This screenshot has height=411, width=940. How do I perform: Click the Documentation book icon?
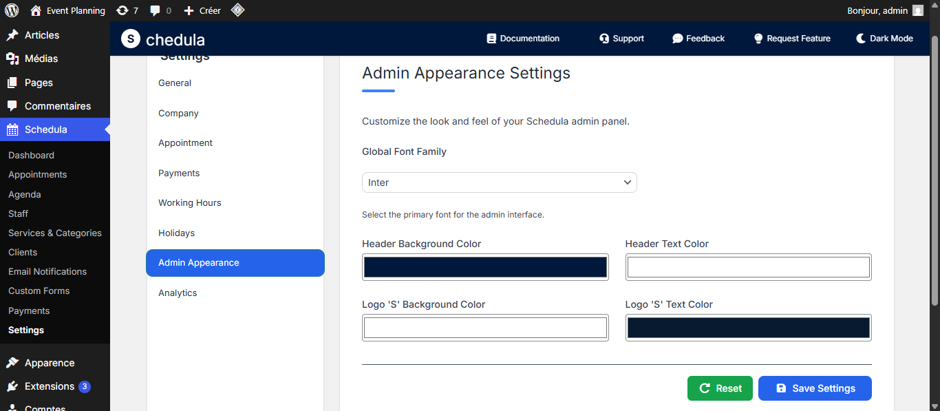click(491, 39)
